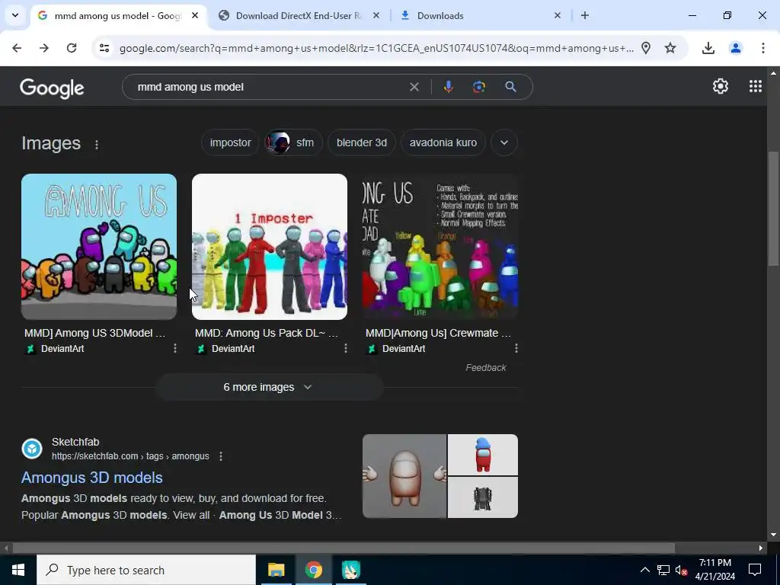Open options for MMD] Among US 3DModel result
Image resolution: width=780 pixels, height=585 pixels.
click(175, 348)
